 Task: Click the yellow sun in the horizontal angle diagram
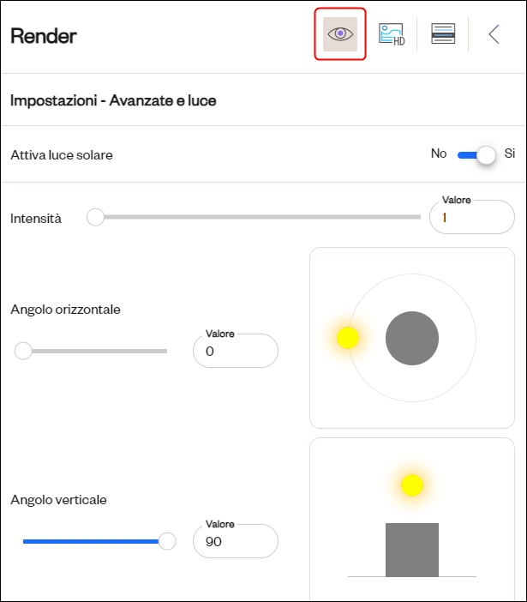(x=348, y=338)
